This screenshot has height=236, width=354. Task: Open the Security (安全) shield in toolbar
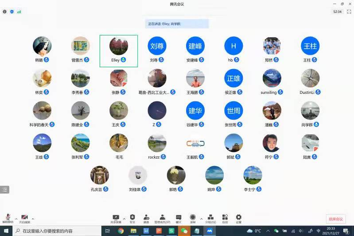132,218
